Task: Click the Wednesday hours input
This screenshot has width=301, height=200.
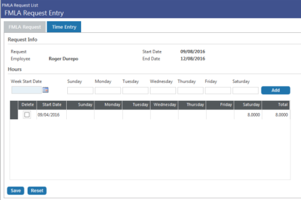Action: point(163,90)
